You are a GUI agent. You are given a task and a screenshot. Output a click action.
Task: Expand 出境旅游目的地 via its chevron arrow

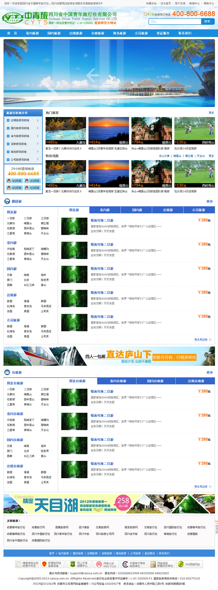[38, 120]
